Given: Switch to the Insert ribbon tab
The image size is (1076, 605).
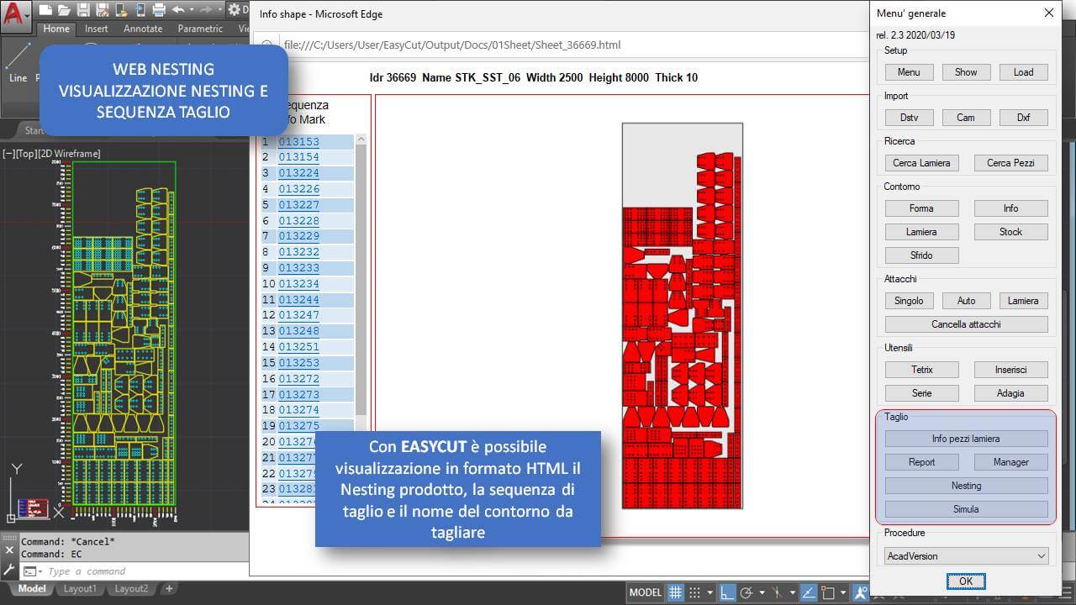Looking at the screenshot, I should click(97, 29).
